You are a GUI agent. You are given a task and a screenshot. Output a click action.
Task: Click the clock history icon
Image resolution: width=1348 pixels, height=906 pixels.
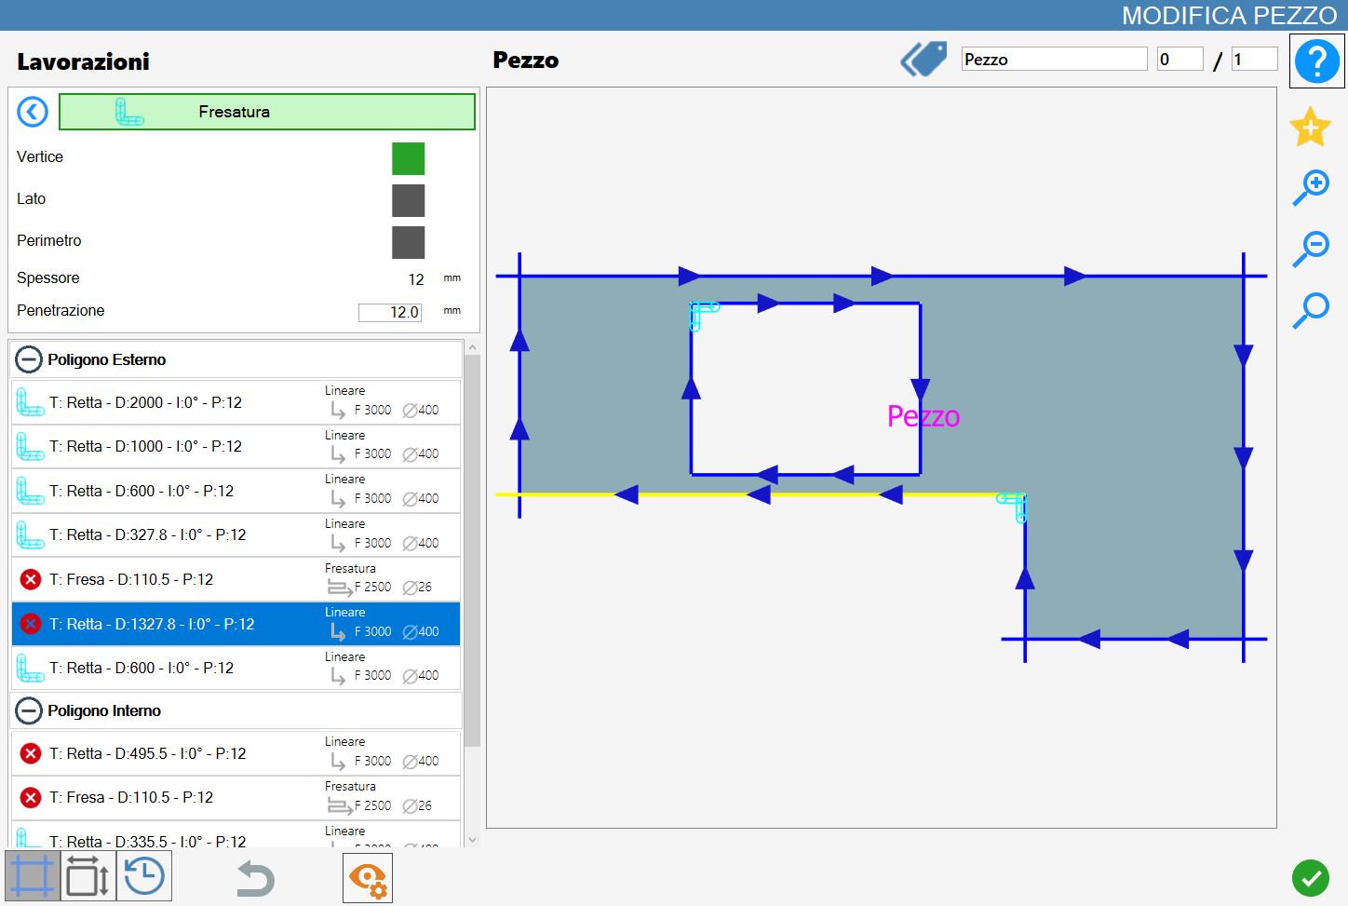pos(144,877)
